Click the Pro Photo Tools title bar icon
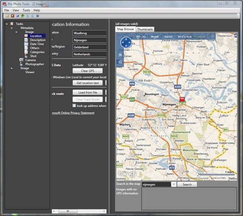 [4, 4]
